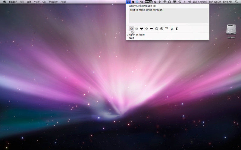Insert the right arrow symbol
Screen dimensions: 241x150
click(x=152, y=28)
